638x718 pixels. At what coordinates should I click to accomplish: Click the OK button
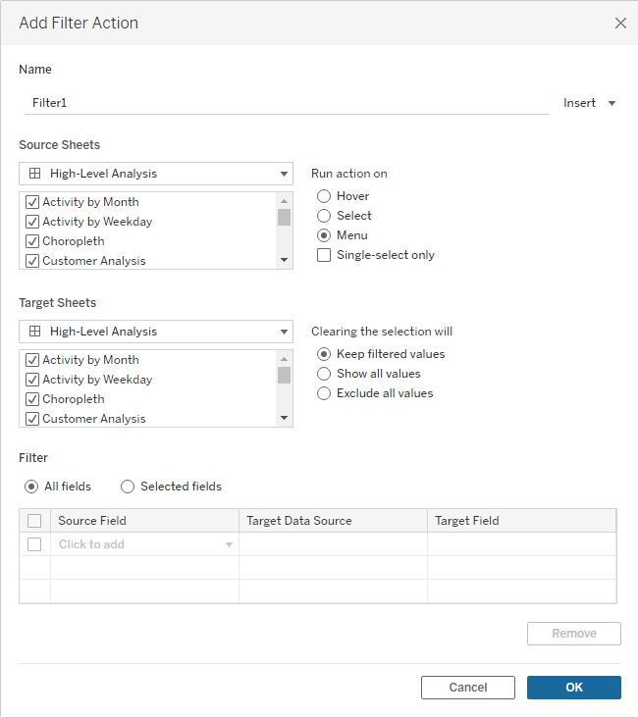click(x=574, y=688)
